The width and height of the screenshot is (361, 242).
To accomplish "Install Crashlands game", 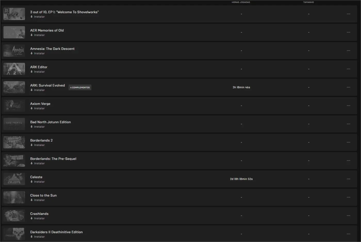I will click(37, 218).
